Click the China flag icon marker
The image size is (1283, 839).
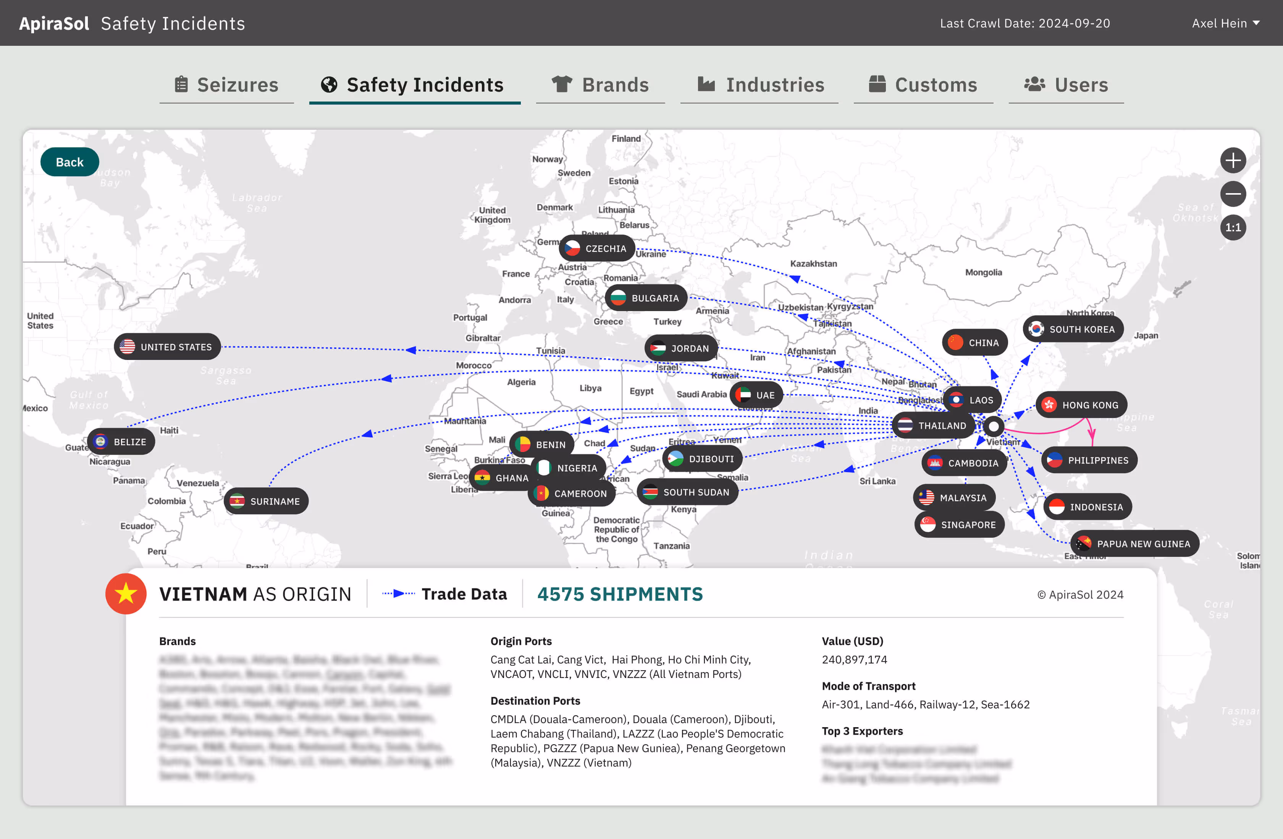[955, 343]
